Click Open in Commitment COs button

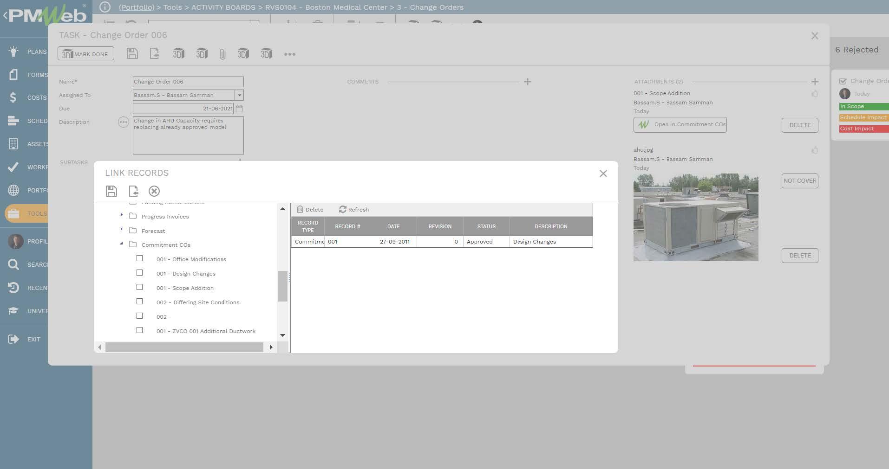point(680,124)
